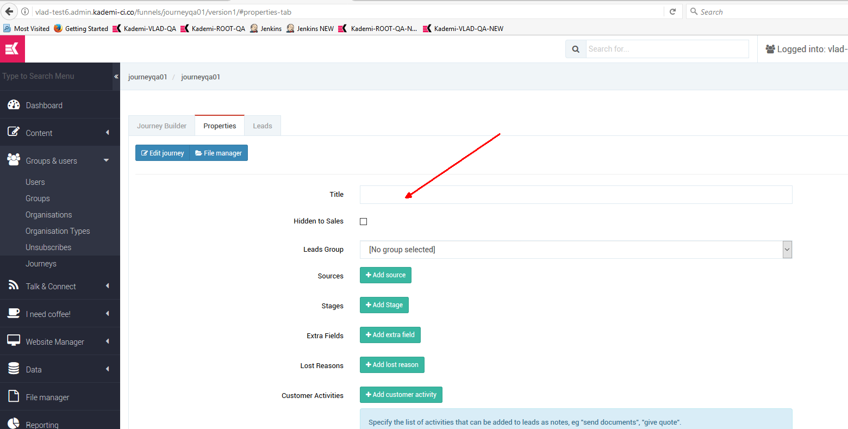Open Organisation Types in the sidebar
This screenshot has height=429, width=848.
(x=58, y=231)
